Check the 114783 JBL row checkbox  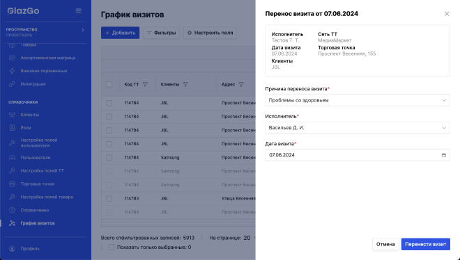coord(109,198)
